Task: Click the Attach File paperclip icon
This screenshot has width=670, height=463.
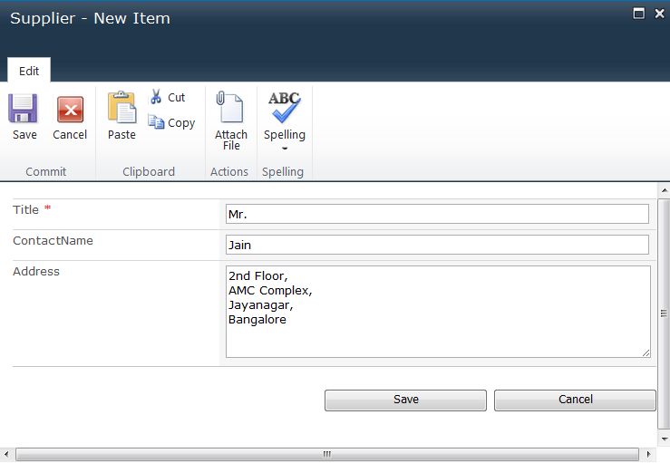Action: 230,107
